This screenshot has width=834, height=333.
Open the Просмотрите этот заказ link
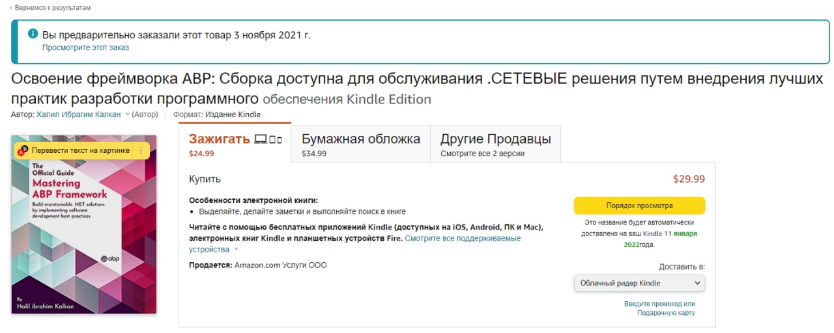(x=85, y=47)
